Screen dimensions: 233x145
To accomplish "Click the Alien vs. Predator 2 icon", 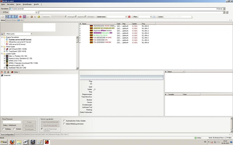I will (x=7, y=56).
